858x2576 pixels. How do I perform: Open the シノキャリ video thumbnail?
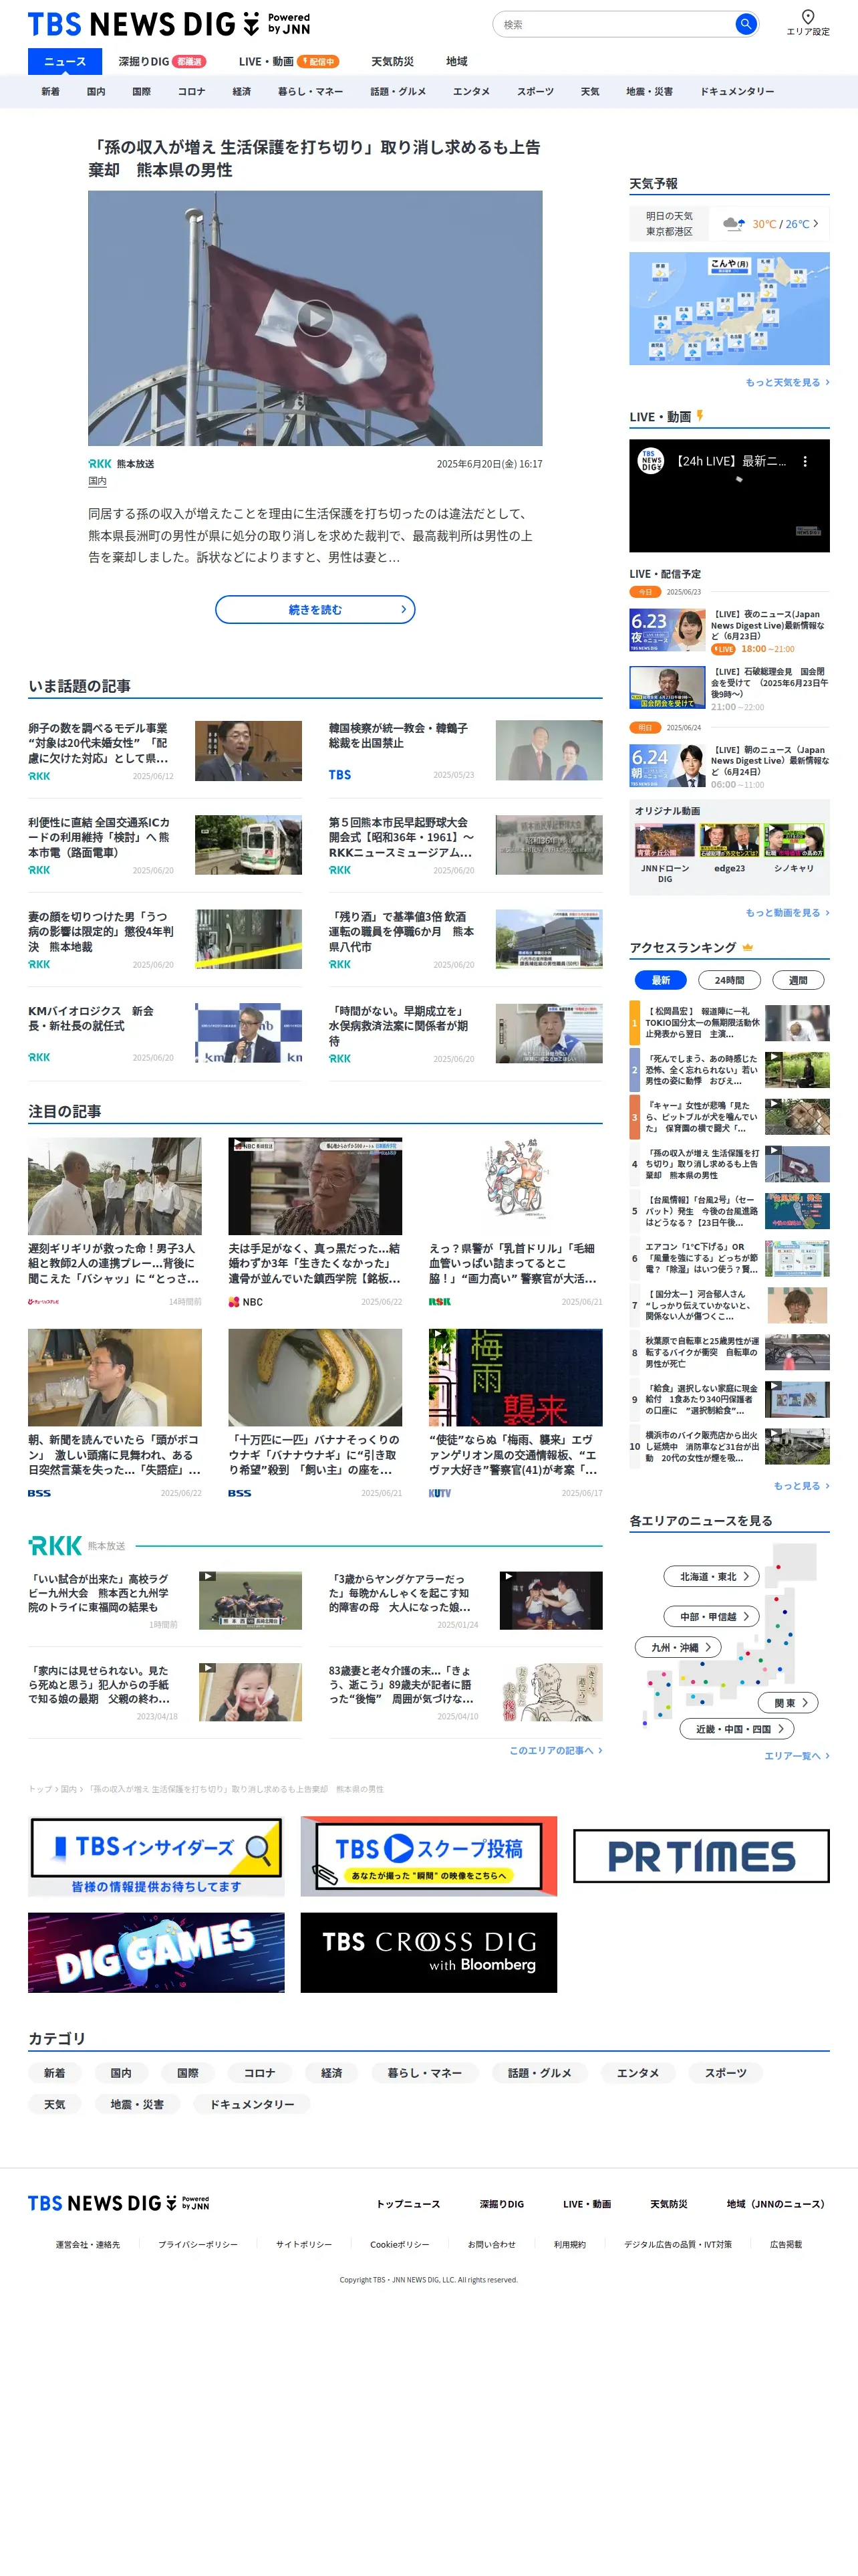click(x=794, y=841)
